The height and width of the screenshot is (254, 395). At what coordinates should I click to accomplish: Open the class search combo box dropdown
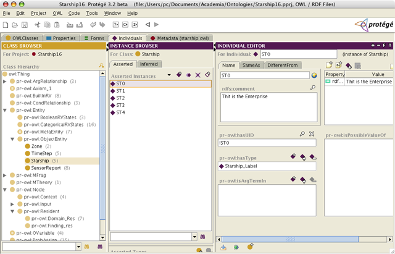point(77,246)
